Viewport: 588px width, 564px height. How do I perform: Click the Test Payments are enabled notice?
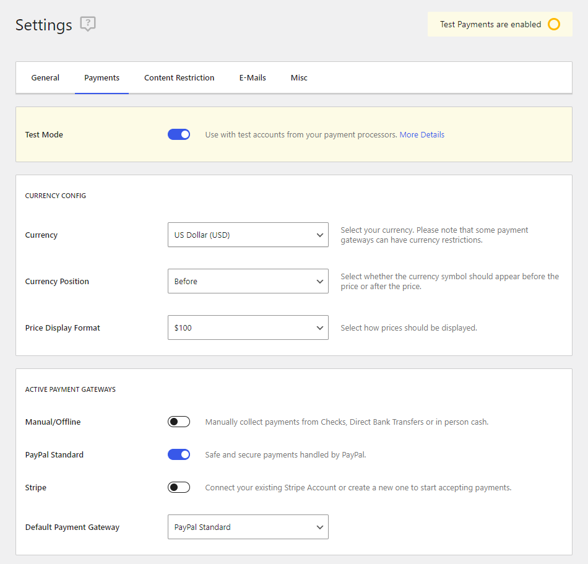coord(500,24)
